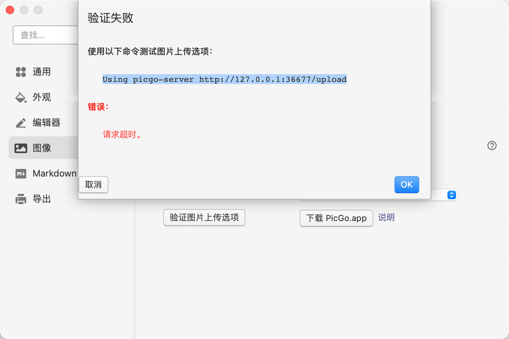Screen dimensions: 509x339
Task: Click the 下载 PicGo.app button
Action: [337, 218]
